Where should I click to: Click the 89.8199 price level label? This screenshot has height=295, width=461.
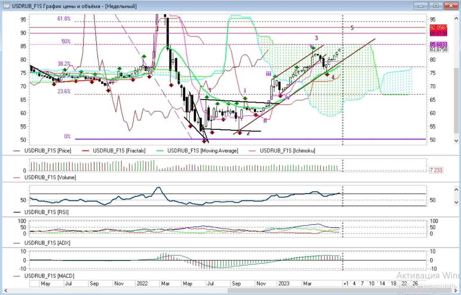click(438, 33)
